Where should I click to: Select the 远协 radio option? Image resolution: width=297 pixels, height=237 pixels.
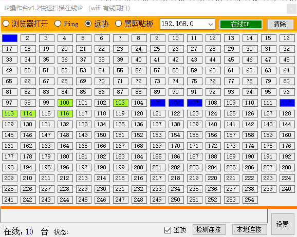(97, 24)
